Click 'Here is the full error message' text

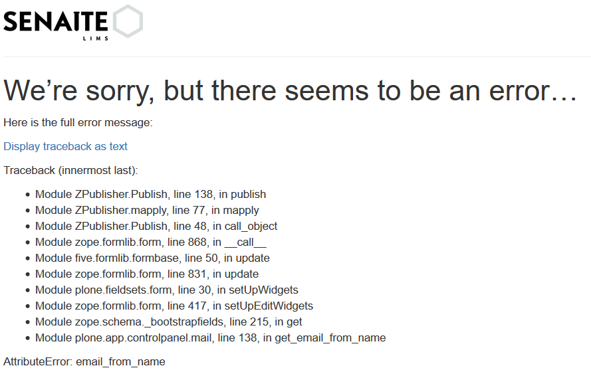(78, 122)
